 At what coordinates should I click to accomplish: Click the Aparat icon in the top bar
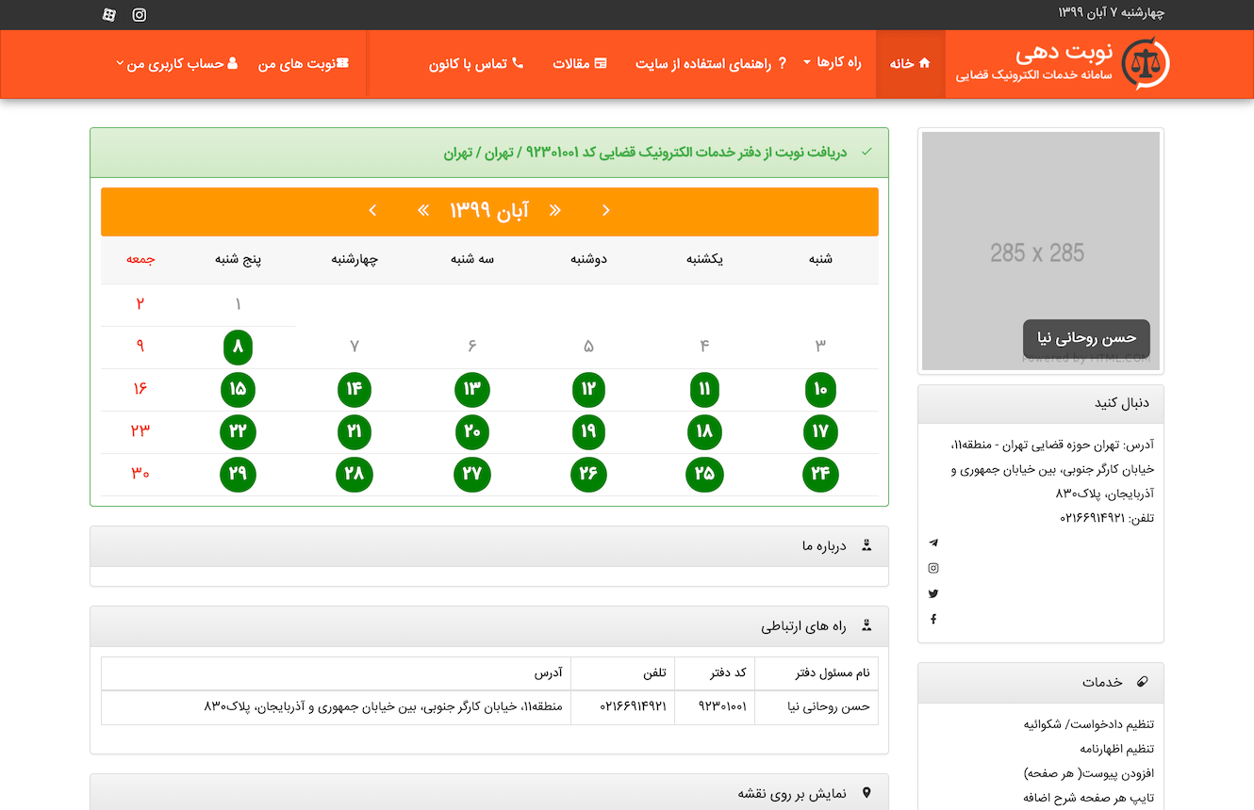click(x=109, y=14)
